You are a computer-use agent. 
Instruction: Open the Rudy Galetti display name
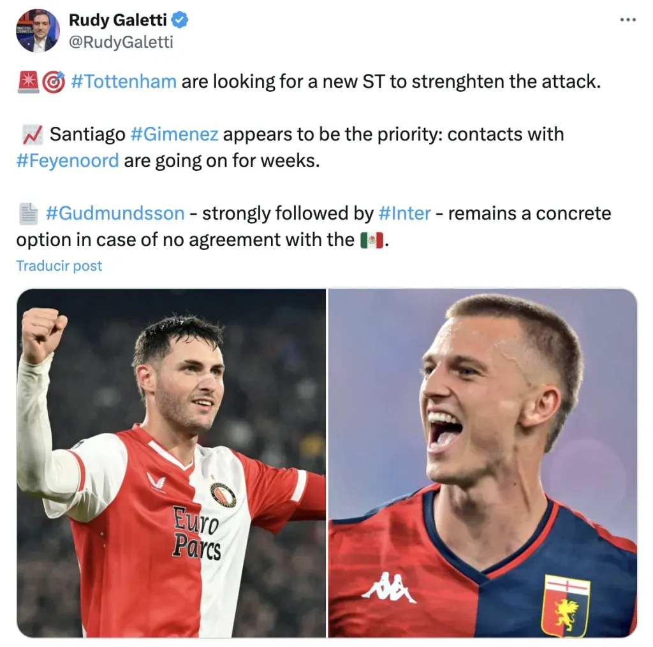(x=117, y=20)
